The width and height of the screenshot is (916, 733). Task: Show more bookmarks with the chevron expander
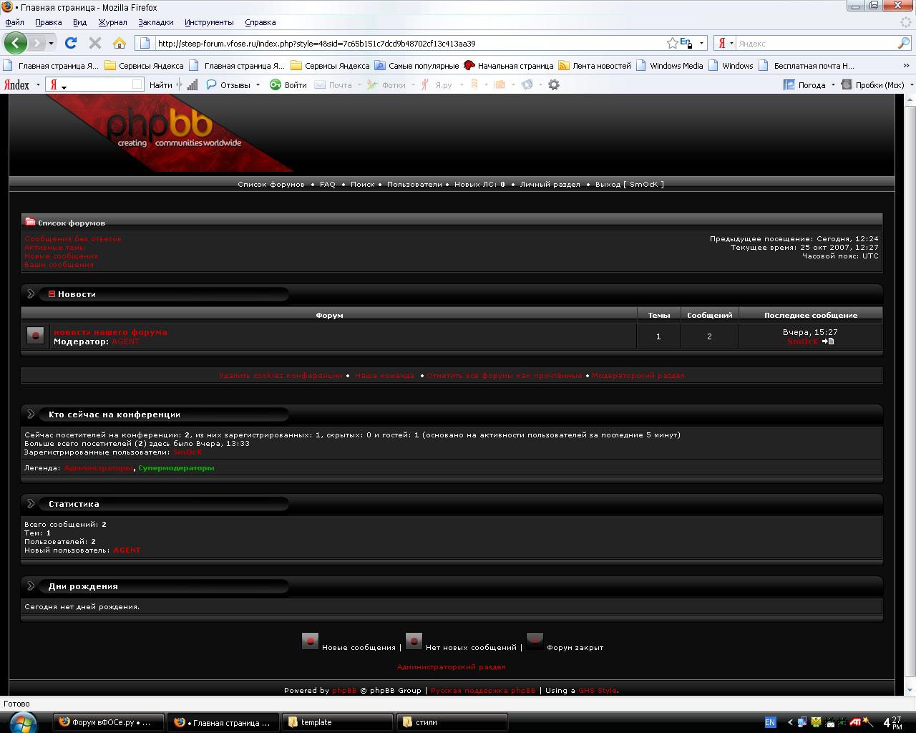[907, 65]
